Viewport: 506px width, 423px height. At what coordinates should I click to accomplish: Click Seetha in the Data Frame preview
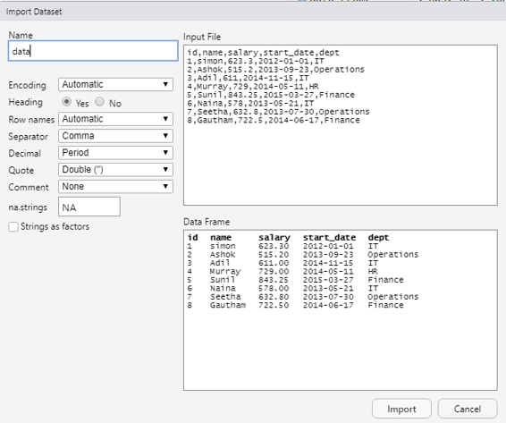click(x=225, y=296)
